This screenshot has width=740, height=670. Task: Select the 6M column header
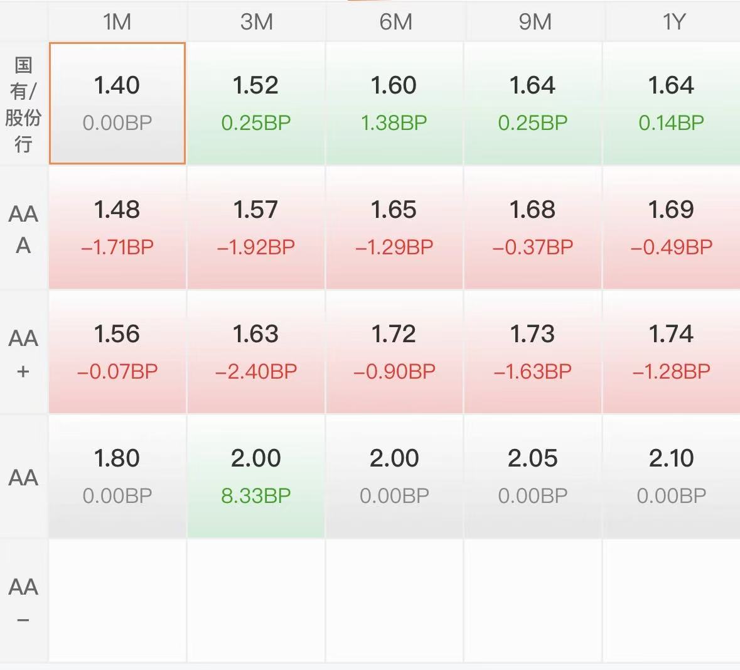tap(395, 22)
